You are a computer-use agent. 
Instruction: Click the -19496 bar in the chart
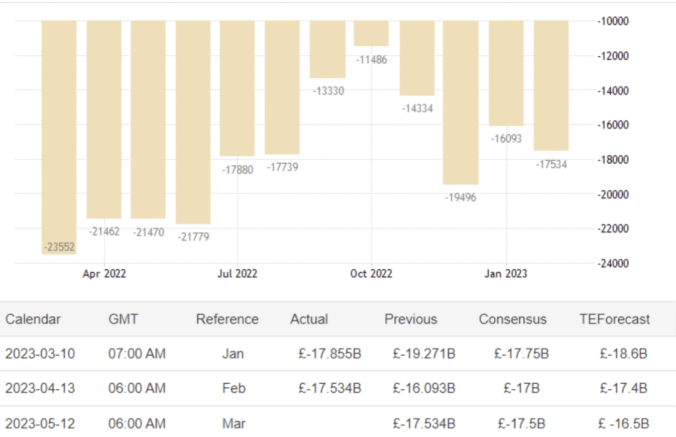coord(461,102)
